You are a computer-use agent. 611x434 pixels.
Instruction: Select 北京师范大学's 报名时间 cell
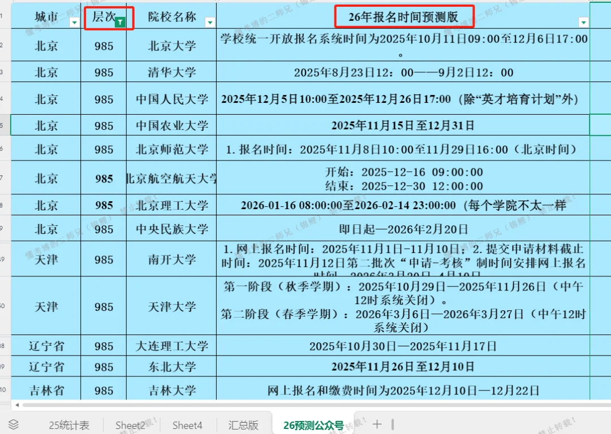pos(403,149)
